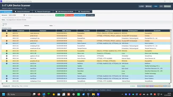This screenshot has height=97, width=173.
Task: Click device icon of nas-05.lan row
Action: pyautogui.click(x=7, y=78)
